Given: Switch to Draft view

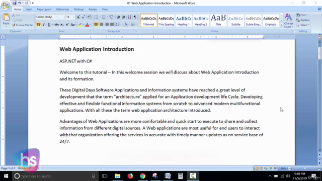Looking at the screenshot, I should [275, 168].
